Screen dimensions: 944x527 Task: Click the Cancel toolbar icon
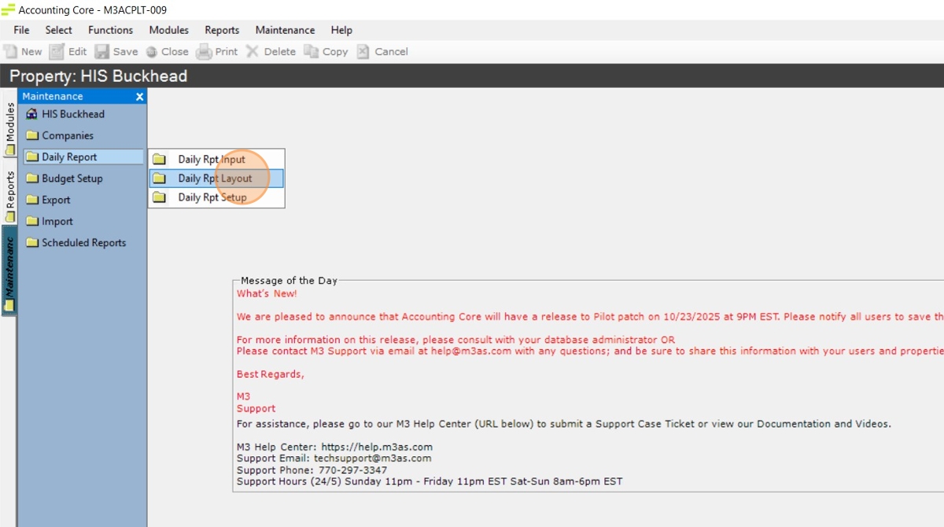(363, 52)
